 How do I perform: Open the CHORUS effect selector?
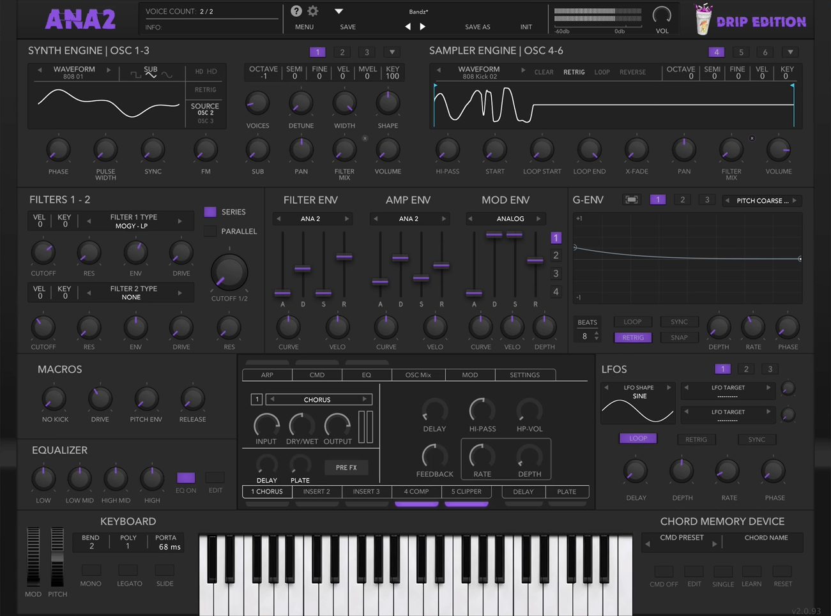tap(318, 400)
